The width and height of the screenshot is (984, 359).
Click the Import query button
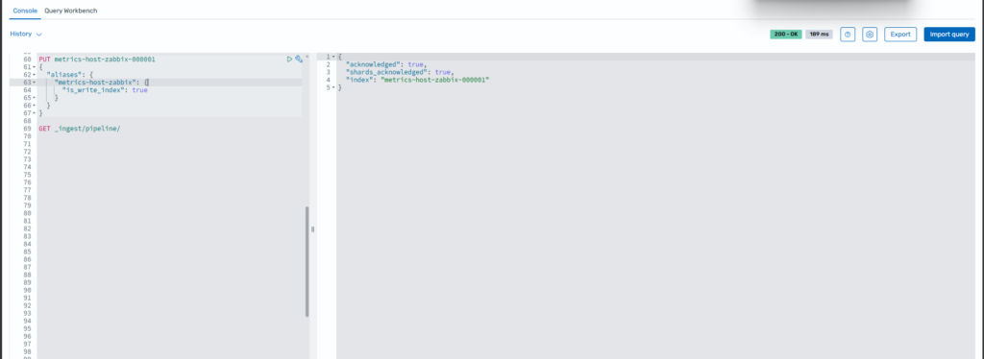coord(949,35)
